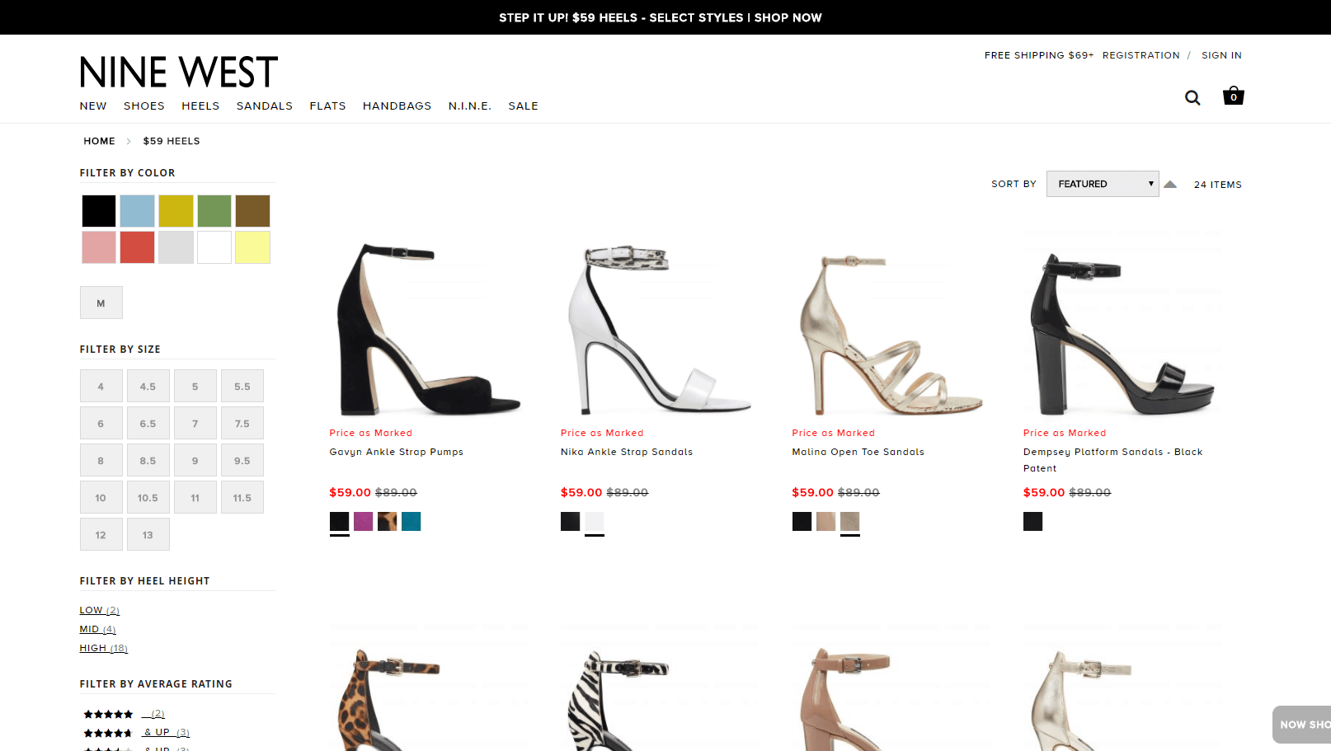
Task: Choose white swatch for Nika sandals
Action: coord(595,521)
